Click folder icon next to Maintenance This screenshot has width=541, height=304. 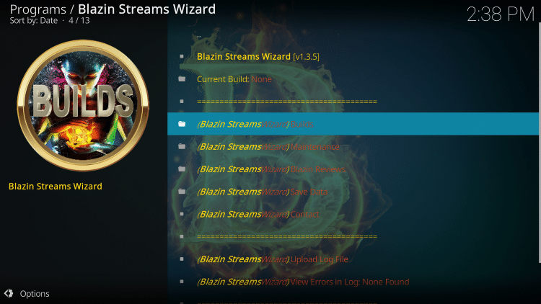(x=182, y=146)
